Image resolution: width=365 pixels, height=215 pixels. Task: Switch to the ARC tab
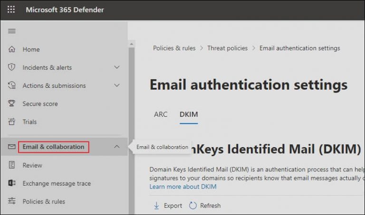click(x=161, y=114)
